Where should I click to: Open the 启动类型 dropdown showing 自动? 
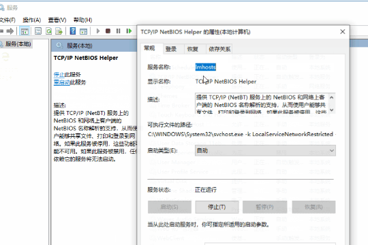coord(265,150)
